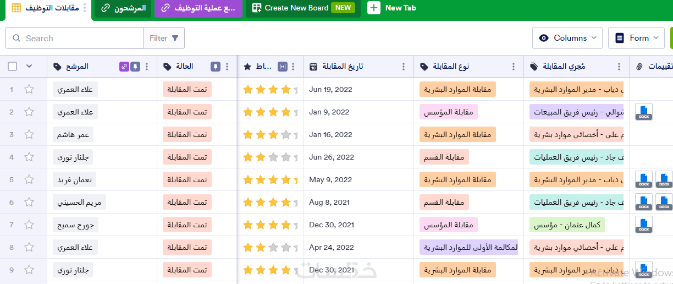Open الحالة column options menu dots
673x284 pixels.
(227, 67)
